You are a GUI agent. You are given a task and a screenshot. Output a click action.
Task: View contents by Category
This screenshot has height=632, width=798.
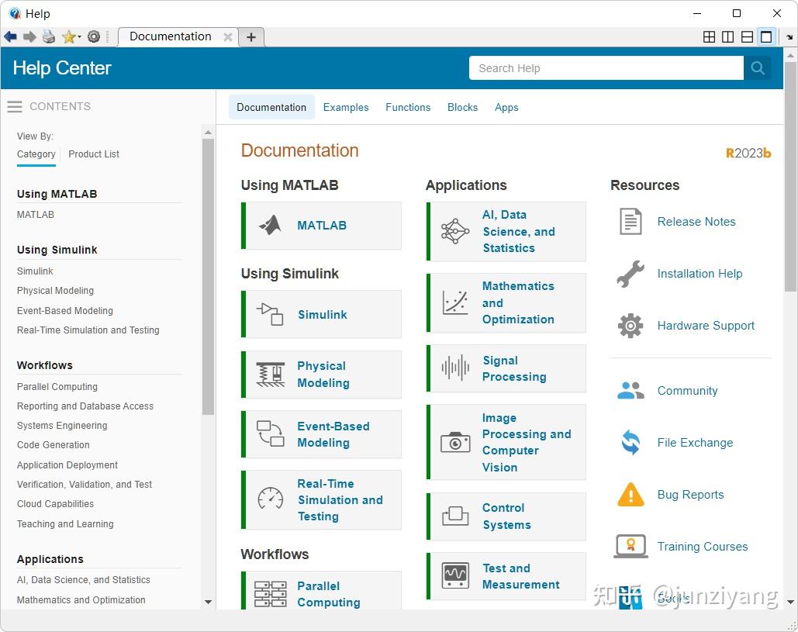click(x=36, y=154)
